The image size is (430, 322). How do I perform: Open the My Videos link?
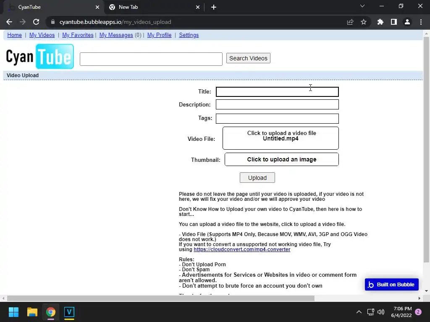[x=42, y=35]
